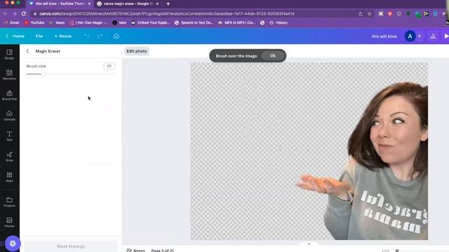Open the Apps panel
Viewport: 449px width, 252px height.
[9, 177]
